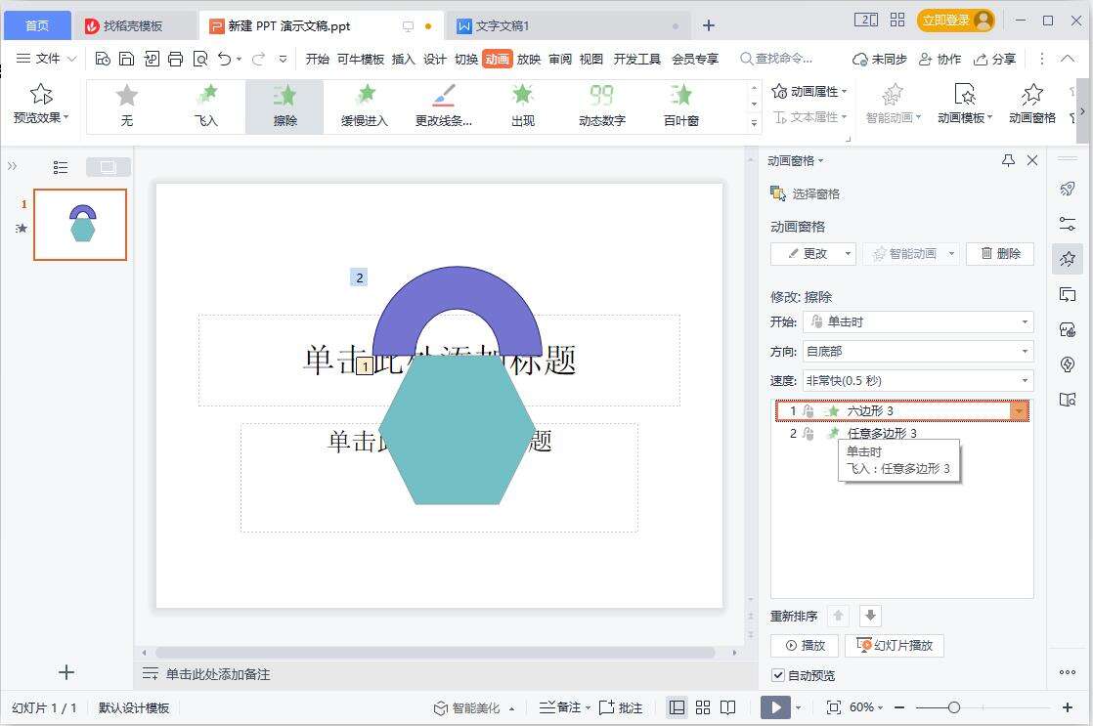The width and height of the screenshot is (1093, 726).
Task: Select 任意多边形 3 animation entry
Action: tap(902, 434)
